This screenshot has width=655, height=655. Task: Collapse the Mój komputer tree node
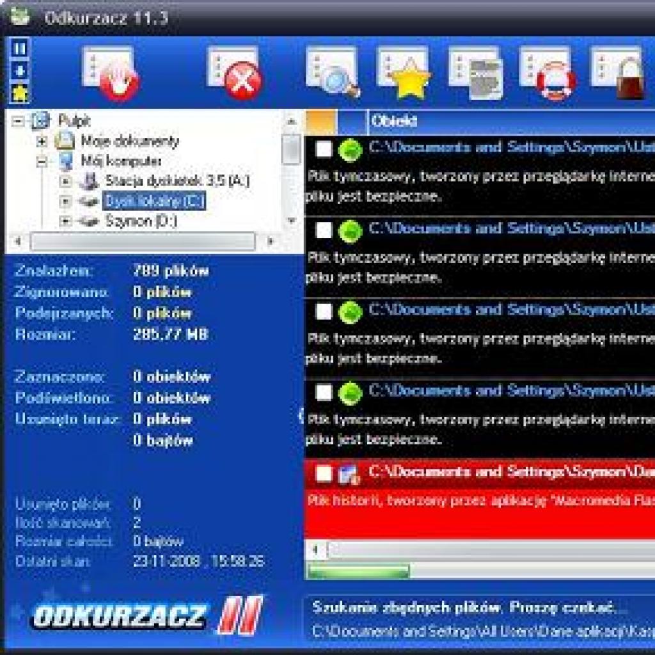coord(42,161)
